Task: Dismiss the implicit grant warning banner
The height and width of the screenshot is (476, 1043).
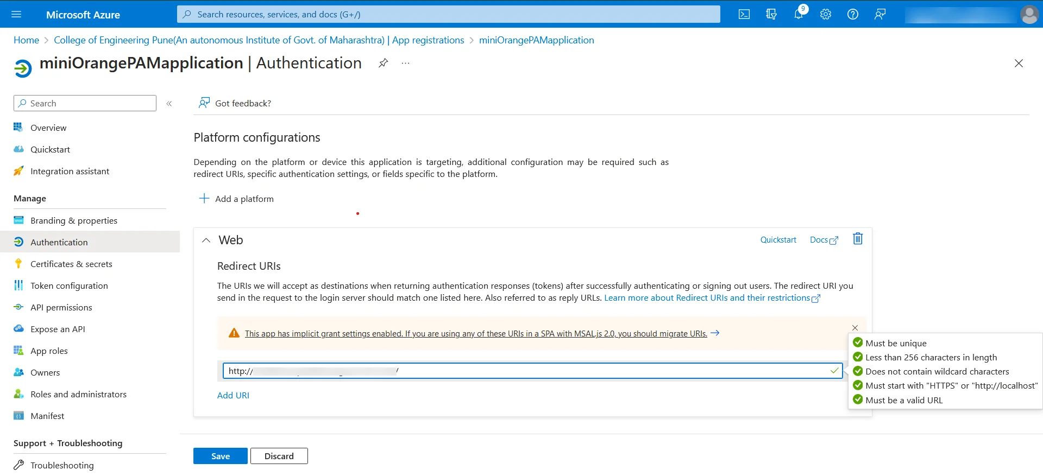Action: click(855, 328)
